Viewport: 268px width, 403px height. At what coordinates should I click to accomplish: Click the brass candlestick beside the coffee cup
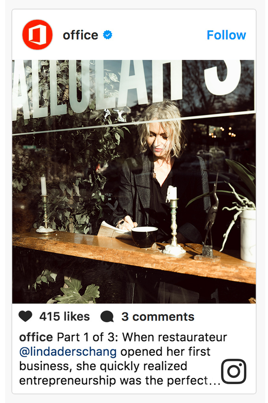tap(174, 221)
